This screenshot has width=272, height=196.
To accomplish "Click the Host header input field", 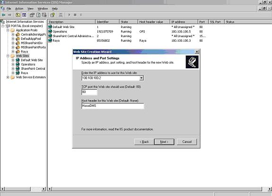I will pyautogui.click(x=113, y=106).
